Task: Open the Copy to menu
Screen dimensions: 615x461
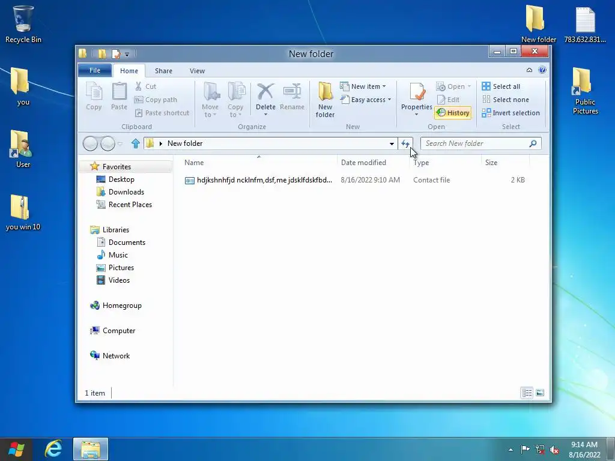Action: 235,100
